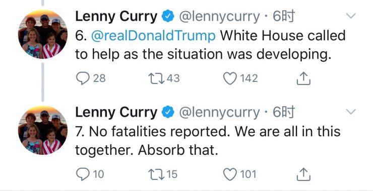Like the tweet with 142 likes

[x=230, y=78]
